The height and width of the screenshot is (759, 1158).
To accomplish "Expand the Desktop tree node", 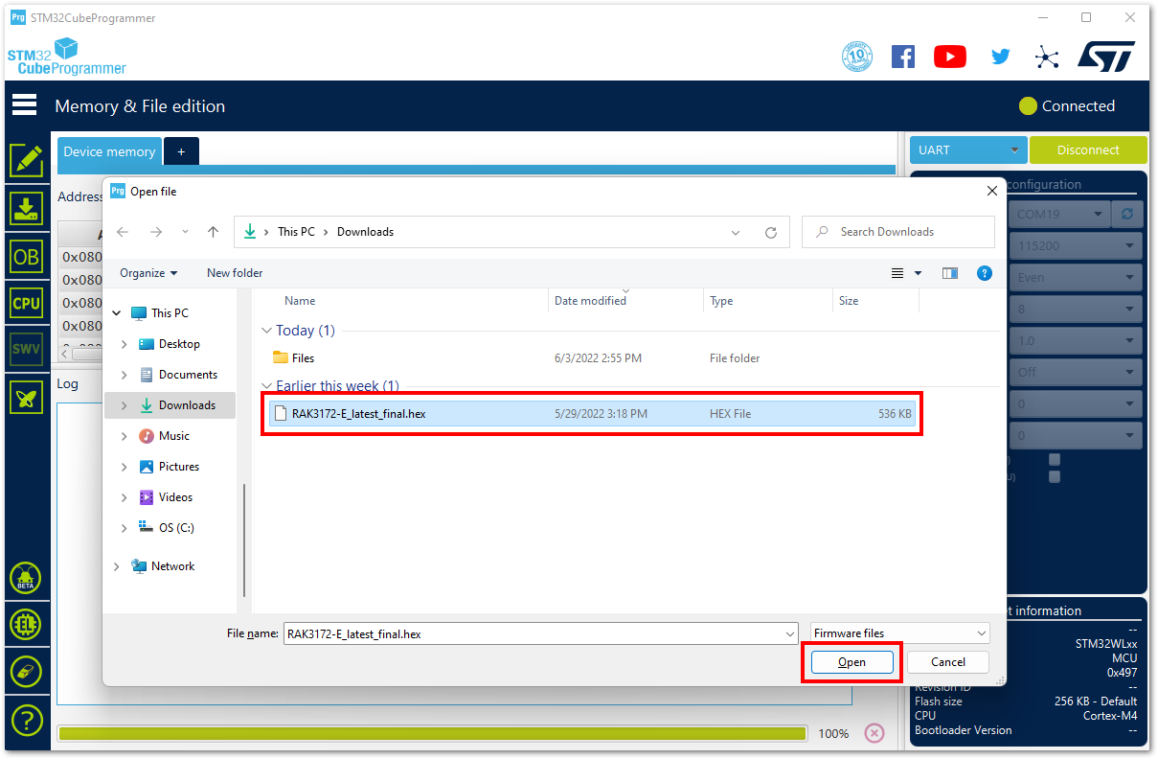I will click(125, 344).
